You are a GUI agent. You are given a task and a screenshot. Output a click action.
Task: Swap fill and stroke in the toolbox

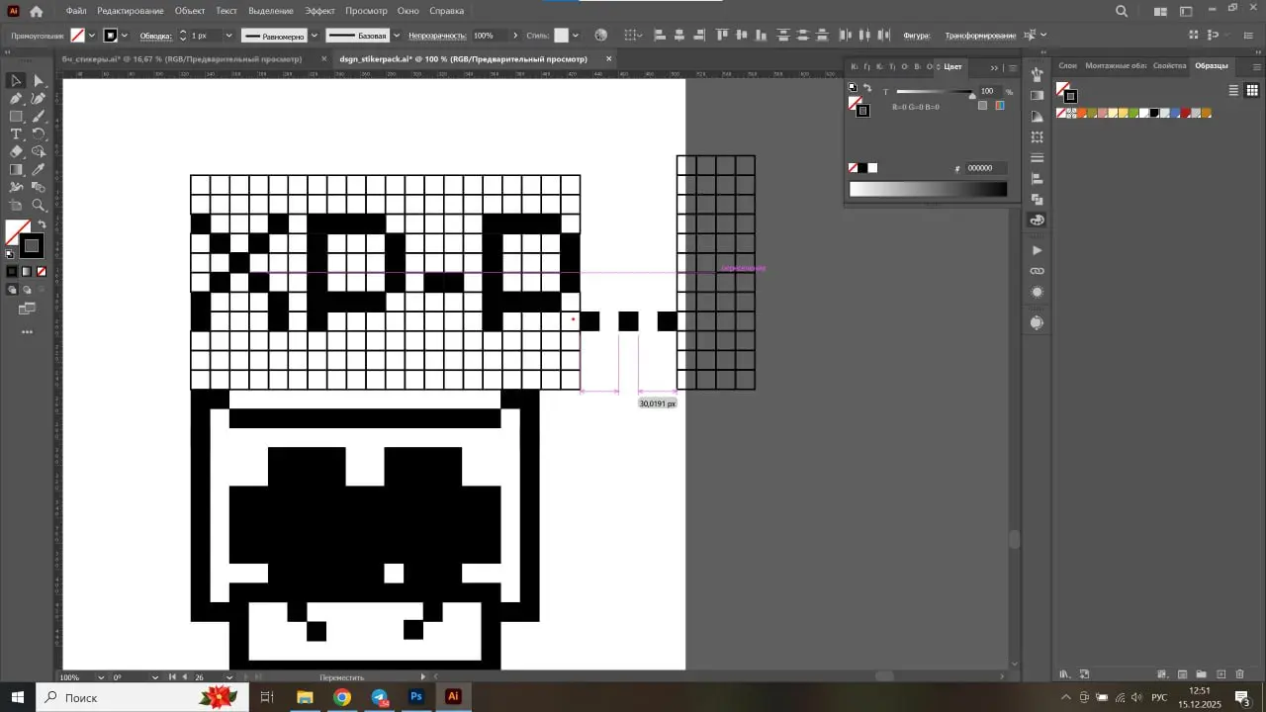point(42,225)
